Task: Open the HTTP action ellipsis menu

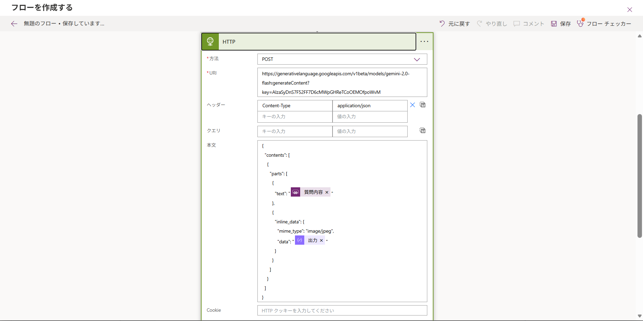Action: click(424, 42)
